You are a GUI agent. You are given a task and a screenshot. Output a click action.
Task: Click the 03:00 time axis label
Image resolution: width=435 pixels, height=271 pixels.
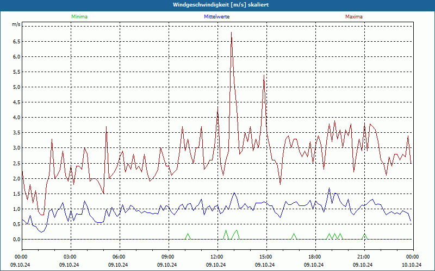71,257
